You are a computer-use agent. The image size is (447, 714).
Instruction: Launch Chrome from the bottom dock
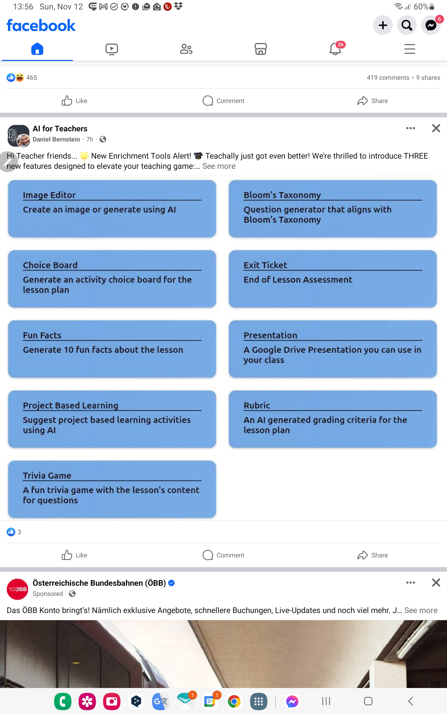[x=234, y=701]
